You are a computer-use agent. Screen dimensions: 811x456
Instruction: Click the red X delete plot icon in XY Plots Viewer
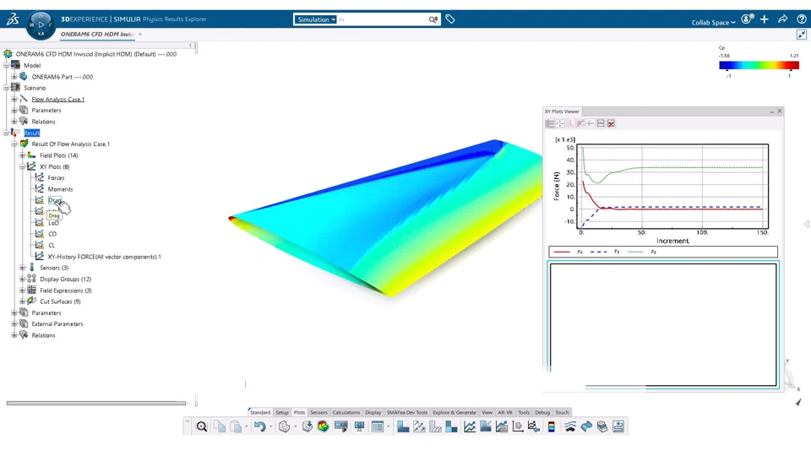coord(611,123)
